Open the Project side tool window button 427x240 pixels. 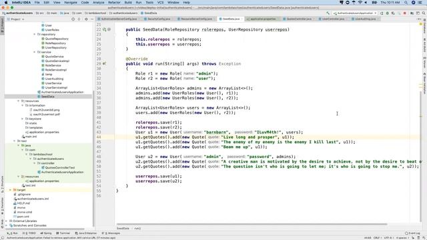click(x=2, y=25)
